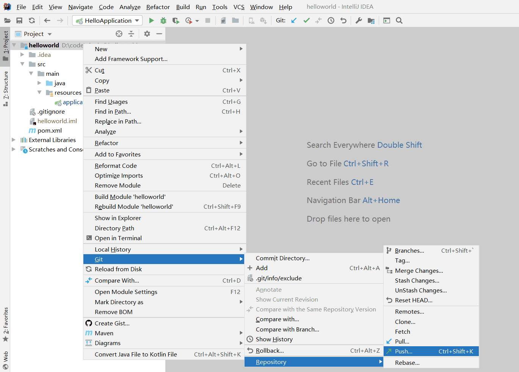Select Push... in Repository submenu

pos(403,351)
